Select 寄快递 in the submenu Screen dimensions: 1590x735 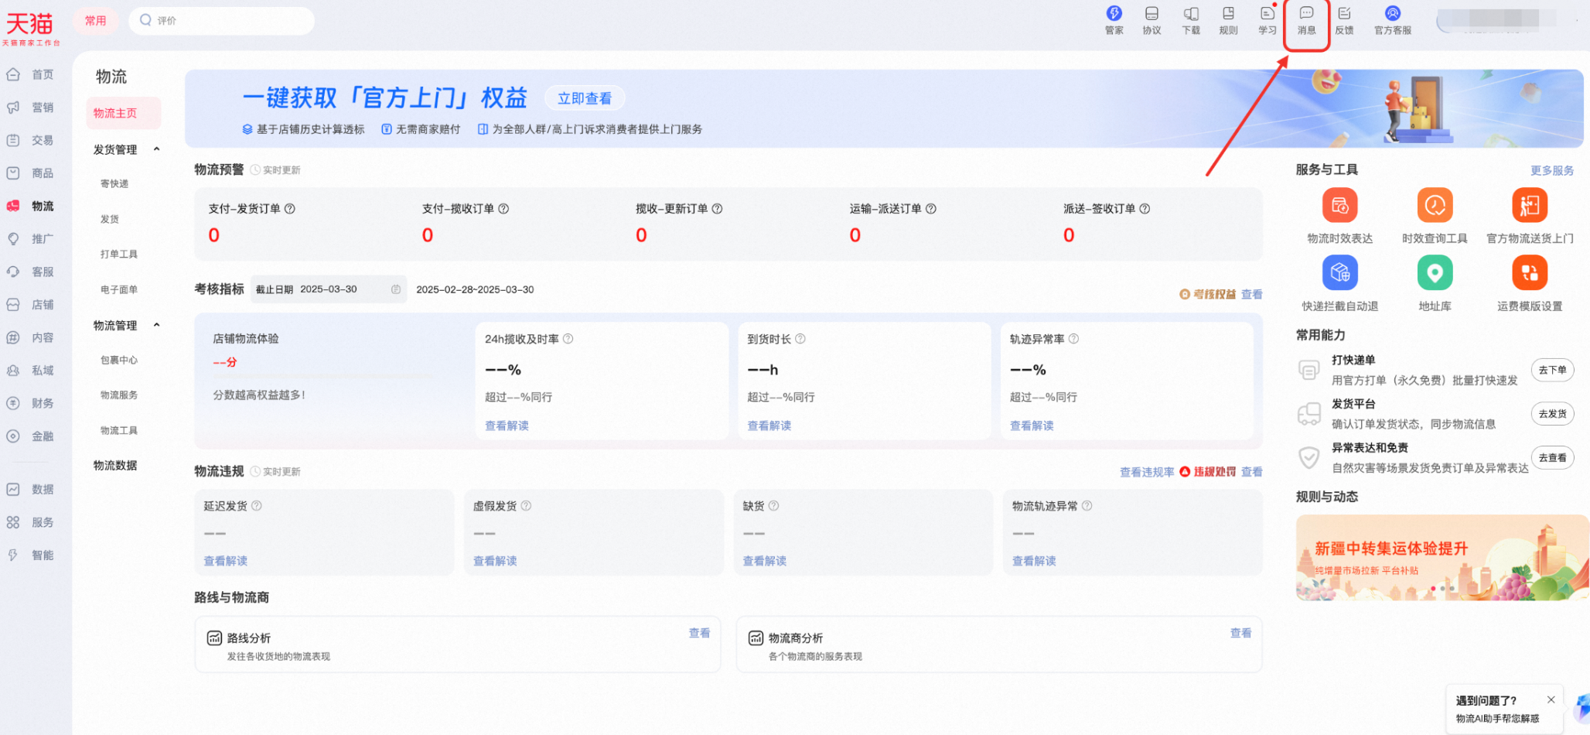114,184
